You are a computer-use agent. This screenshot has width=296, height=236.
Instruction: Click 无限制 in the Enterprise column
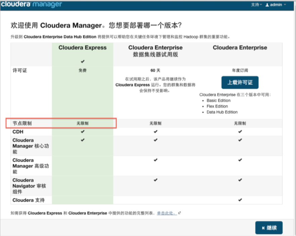click(240, 123)
